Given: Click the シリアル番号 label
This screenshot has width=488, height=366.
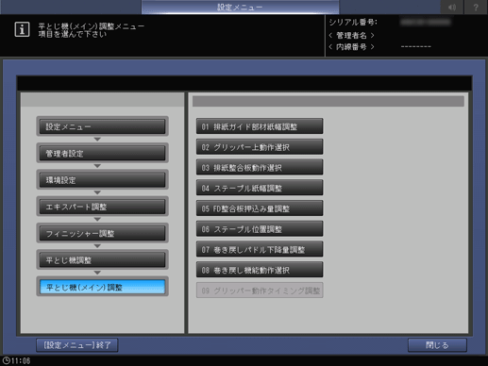Looking at the screenshot, I should click(x=353, y=23).
